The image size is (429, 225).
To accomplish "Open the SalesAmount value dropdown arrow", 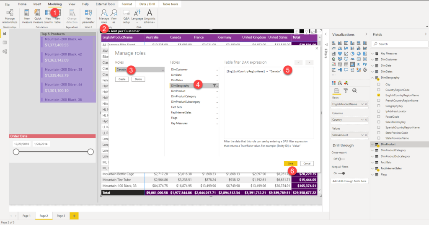I will pos(362,135).
